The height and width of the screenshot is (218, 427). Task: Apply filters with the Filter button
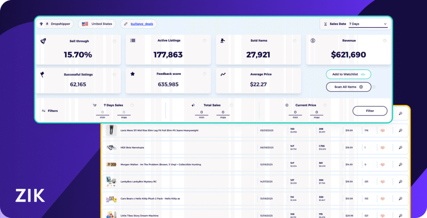click(370, 111)
